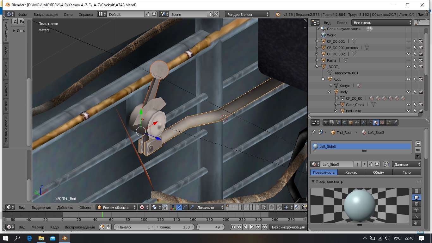Open the Рендер Blender engine dropdown
The image size is (432, 243).
coord(247,14)
